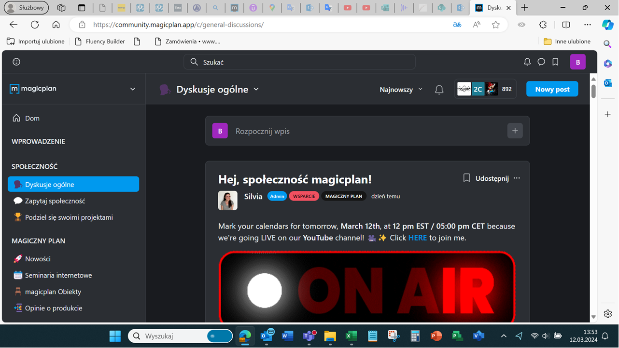This screenshot has height=348, width=619.
Task: Follow the HERE link in the post
Action: click(x=418, y=238)
